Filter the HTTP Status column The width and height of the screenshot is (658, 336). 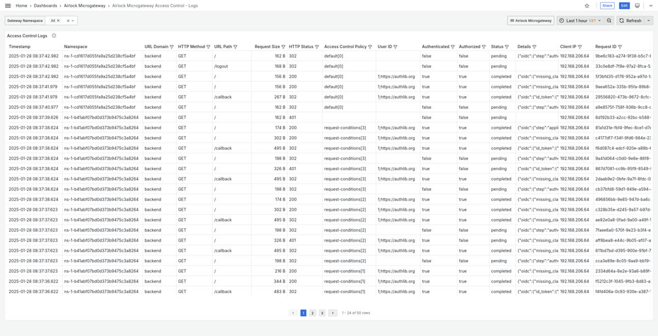[317, 47]
